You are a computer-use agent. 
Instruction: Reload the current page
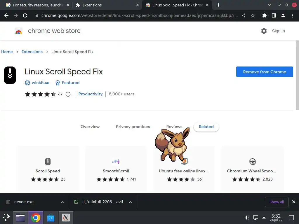(25, 16)
